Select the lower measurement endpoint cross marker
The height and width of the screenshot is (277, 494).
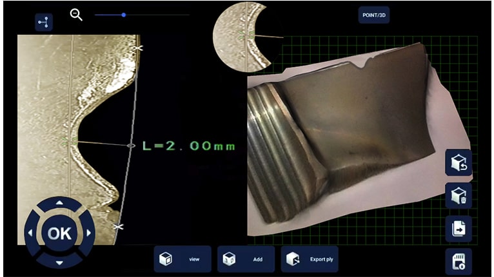coord(117,227)
